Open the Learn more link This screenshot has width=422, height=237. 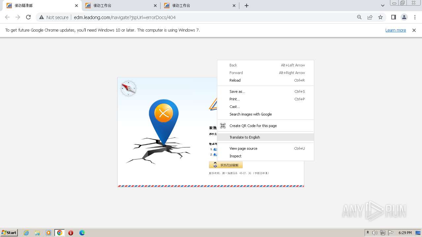[396, 30]
